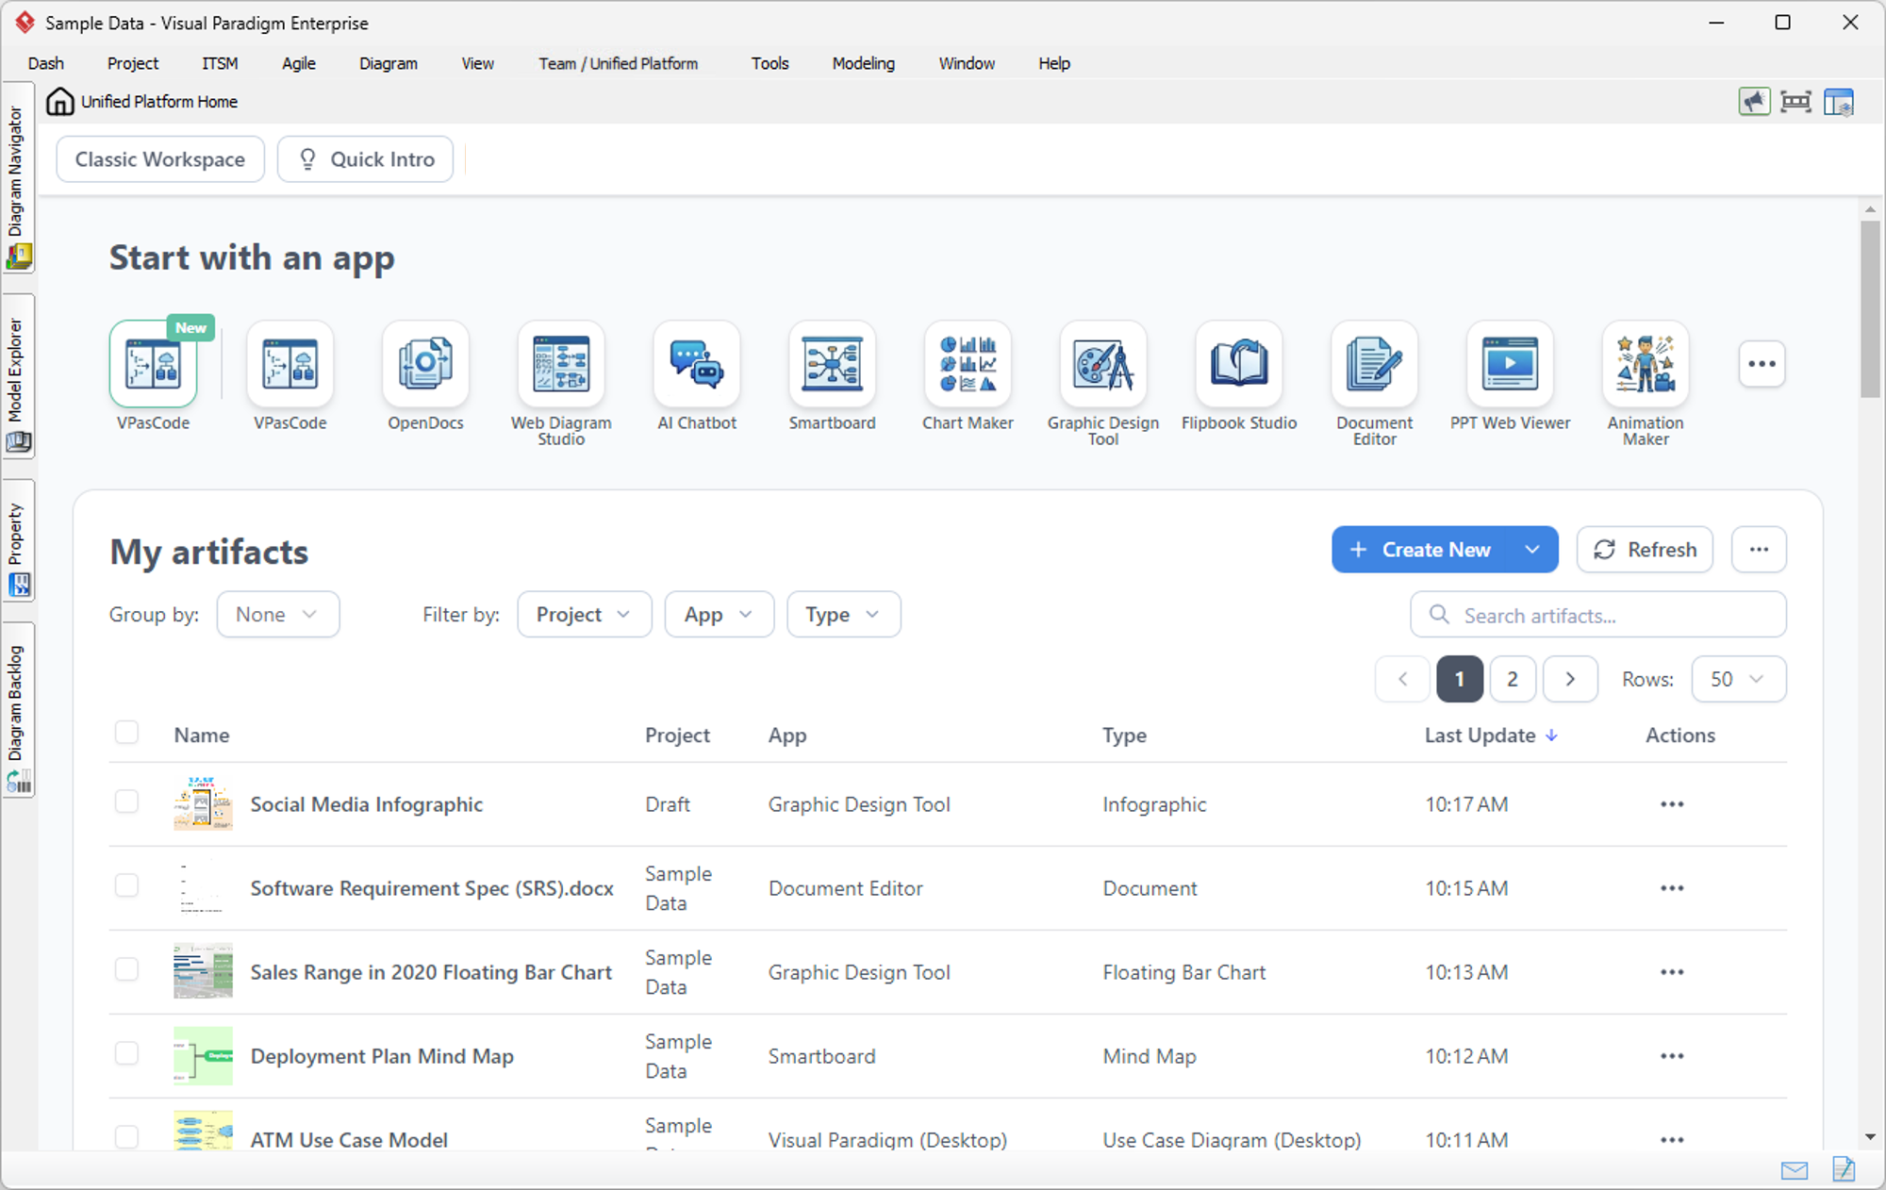Open the VPasCode app marked New
Viewport: 1886px width, 1190px height.
click(x=153, y=365)
